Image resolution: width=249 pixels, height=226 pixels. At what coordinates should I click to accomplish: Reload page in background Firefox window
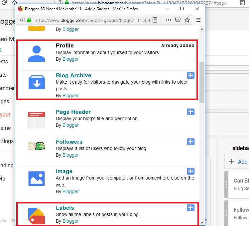tap(4, 2)
